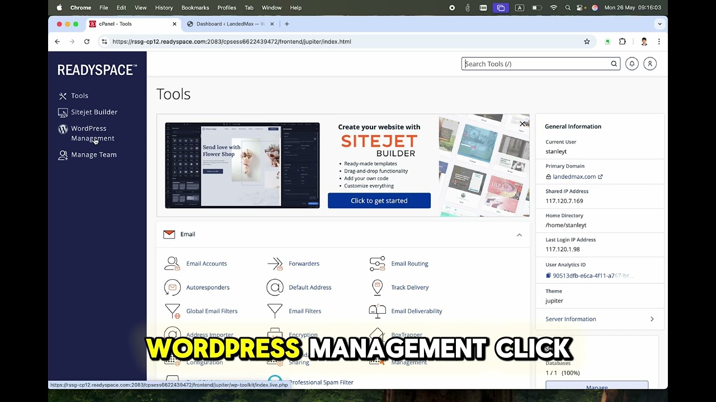Open the Email Accounts link
This screenshot has width=716, height=402.
(206, 264)
